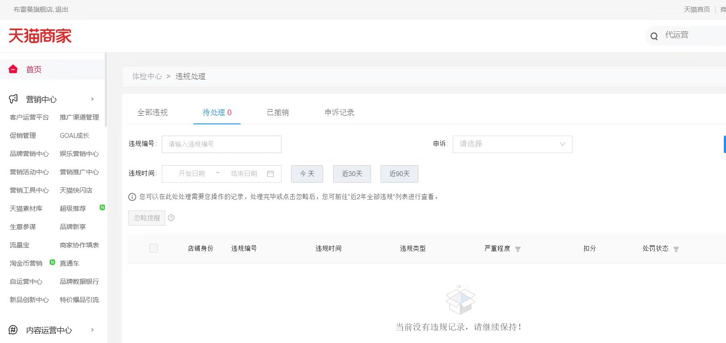Open 商家协作填表 in sidebar
This screenshot has height=343, width=726.
pos(79,245)
